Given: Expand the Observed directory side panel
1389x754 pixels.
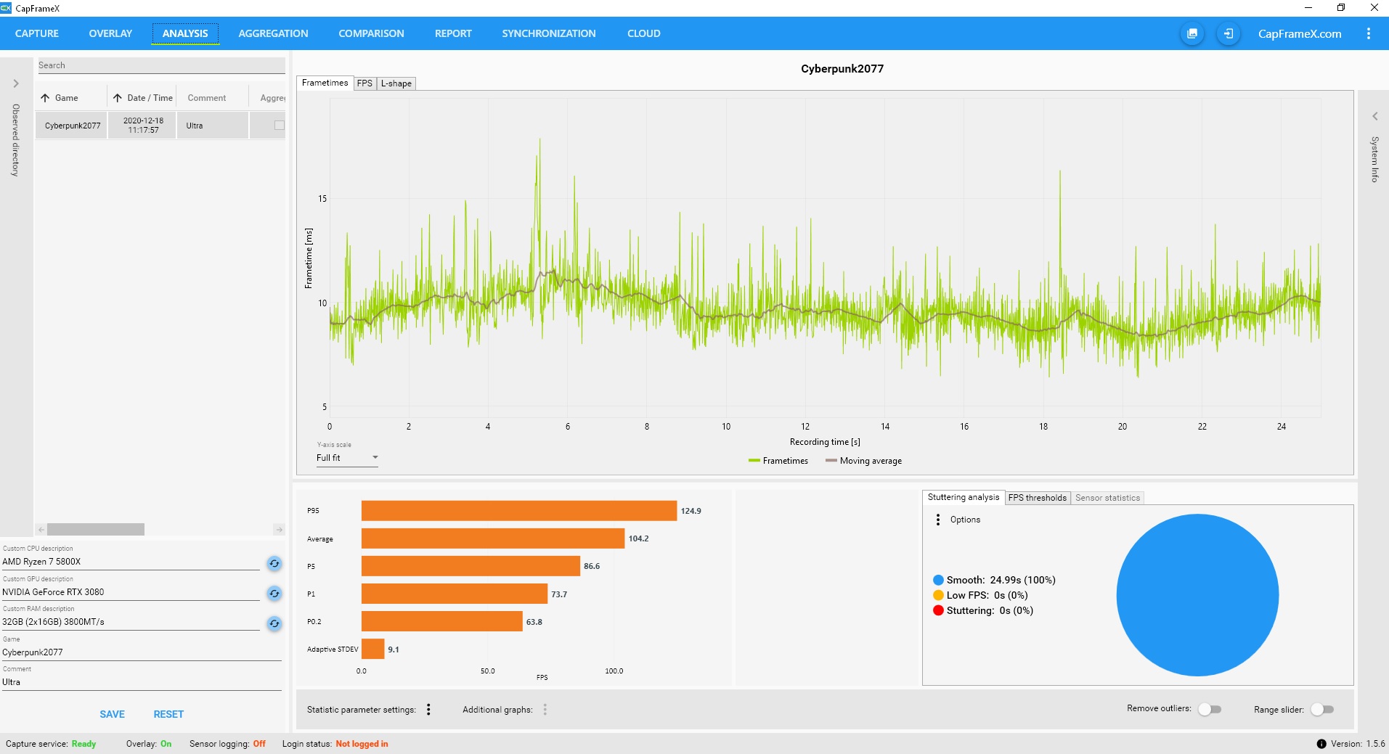Looking at the screenshot, I should click(16, 83).
